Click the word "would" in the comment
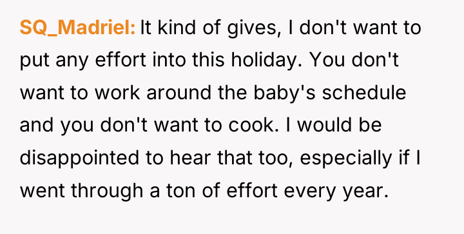Screen dimensions: 464x234 coord(324,124)
